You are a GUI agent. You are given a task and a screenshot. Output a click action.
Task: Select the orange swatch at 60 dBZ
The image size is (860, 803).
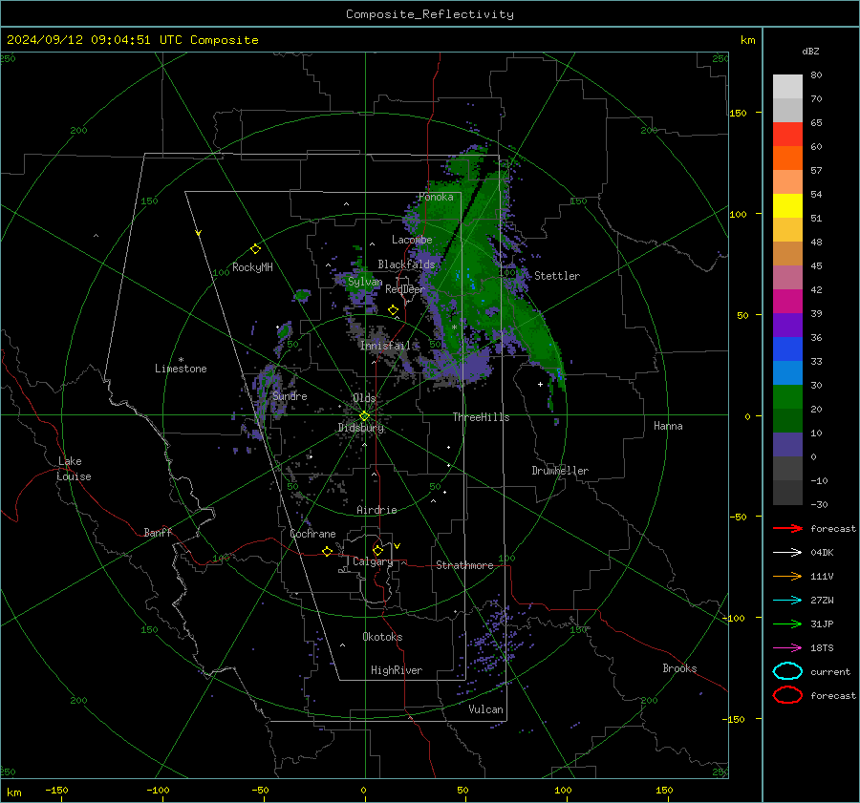(x=787, y=158)
